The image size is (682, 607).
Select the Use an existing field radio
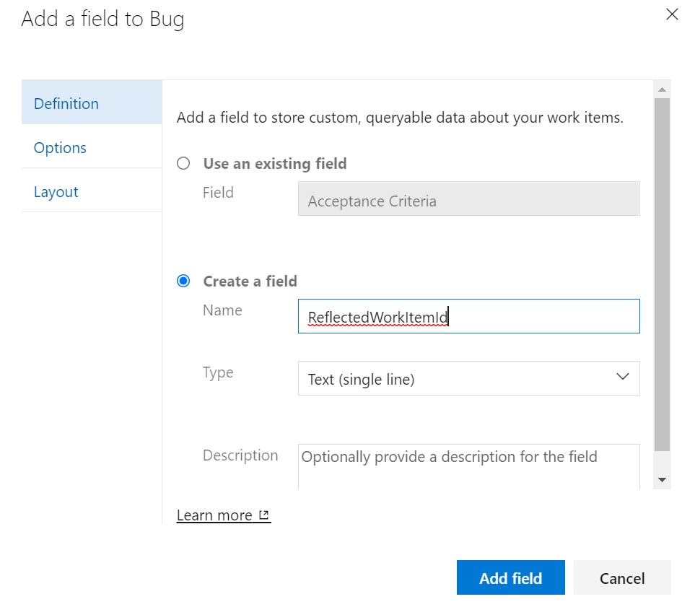pos(183,163)
